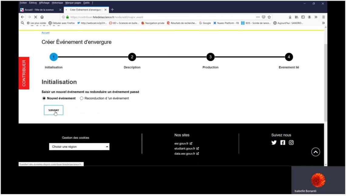
Task: Click the scroll-to-top arrow circle
Action: [x=316, y=152]
